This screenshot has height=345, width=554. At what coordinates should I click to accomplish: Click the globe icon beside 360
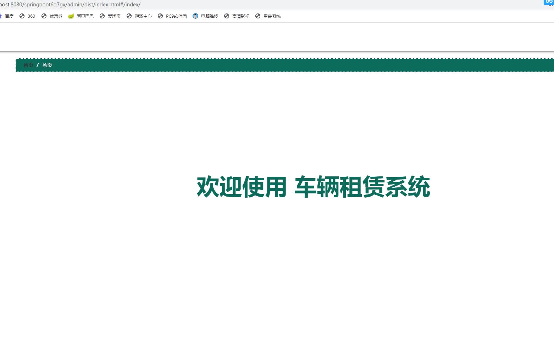click(22, 16)
